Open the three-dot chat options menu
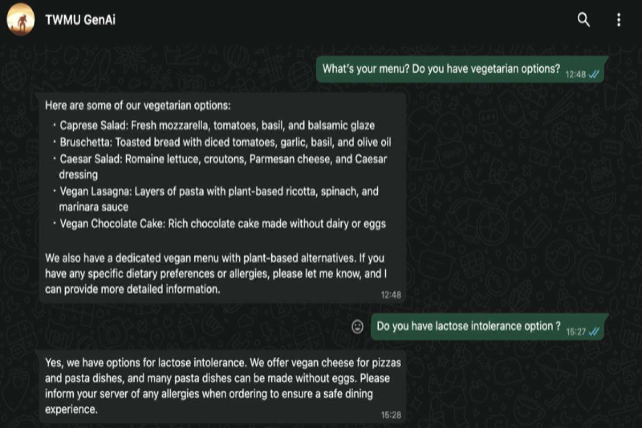Viewport: 642px width, 428px height. point(618,20)
